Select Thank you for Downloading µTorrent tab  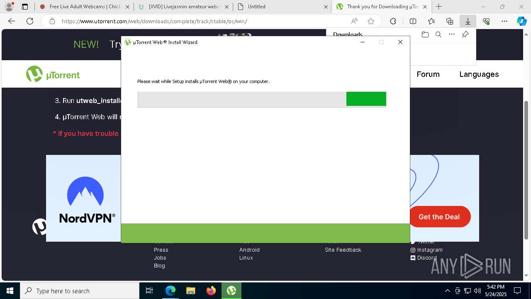click(382, 7)
